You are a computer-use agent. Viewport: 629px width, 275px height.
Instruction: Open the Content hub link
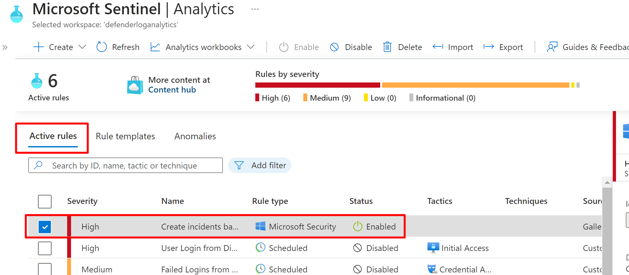[x=172, y=90]
